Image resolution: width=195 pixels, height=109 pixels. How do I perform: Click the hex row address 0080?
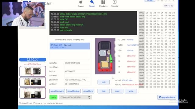pyautogui.click(x=141, y=58)
